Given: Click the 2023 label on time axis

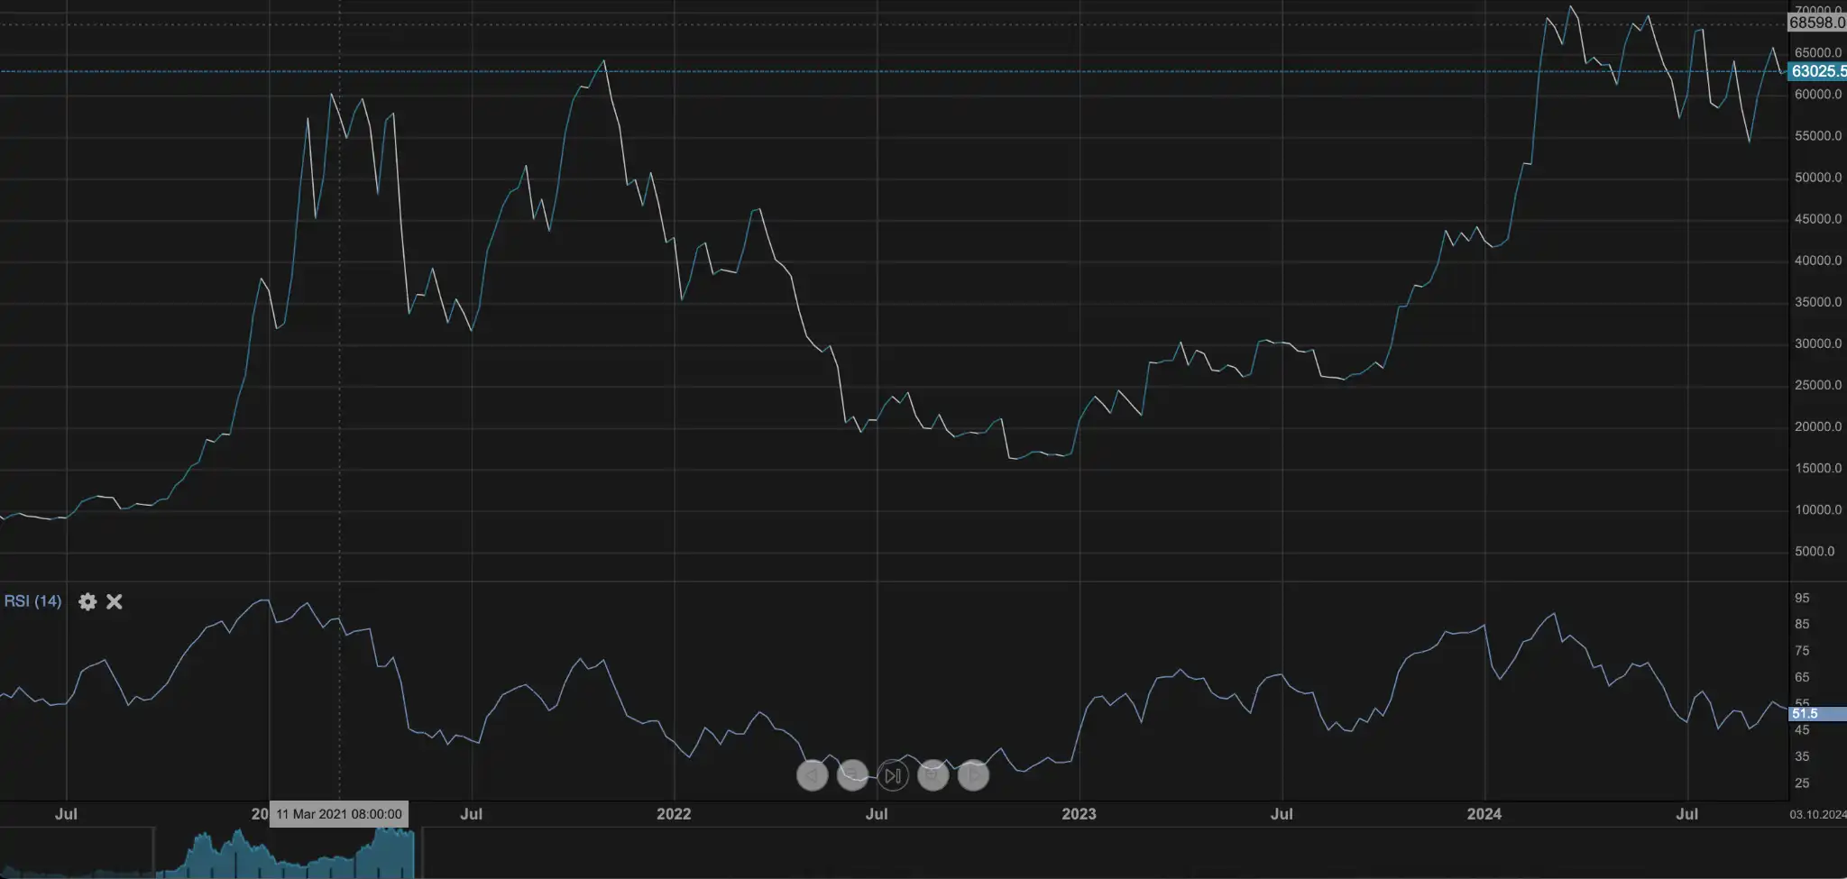Looking at the screenshot, I should (x=1079, y=814).
